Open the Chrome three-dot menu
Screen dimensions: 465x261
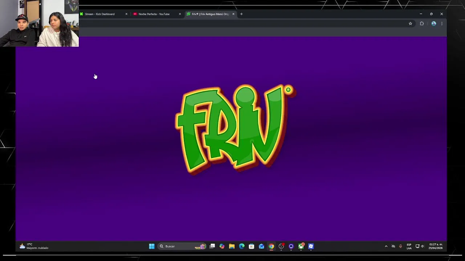[442, 24]
